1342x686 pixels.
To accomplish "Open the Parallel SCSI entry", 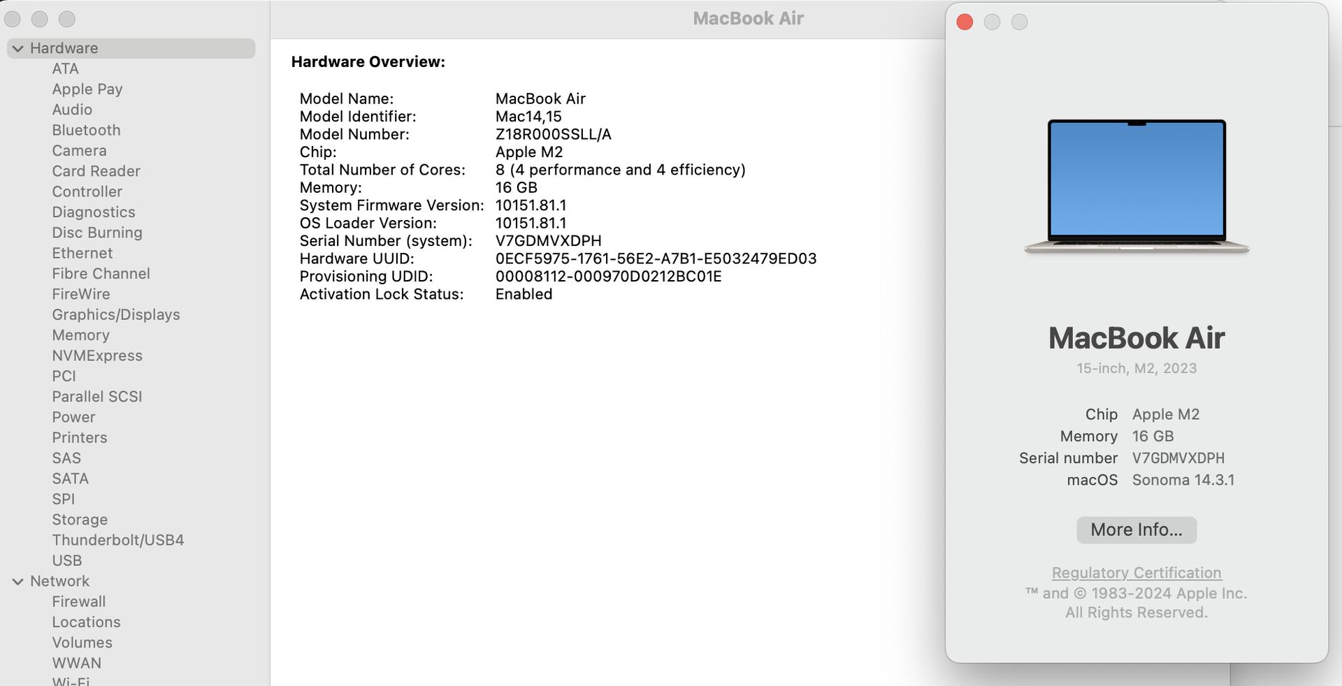I will 97,397.
